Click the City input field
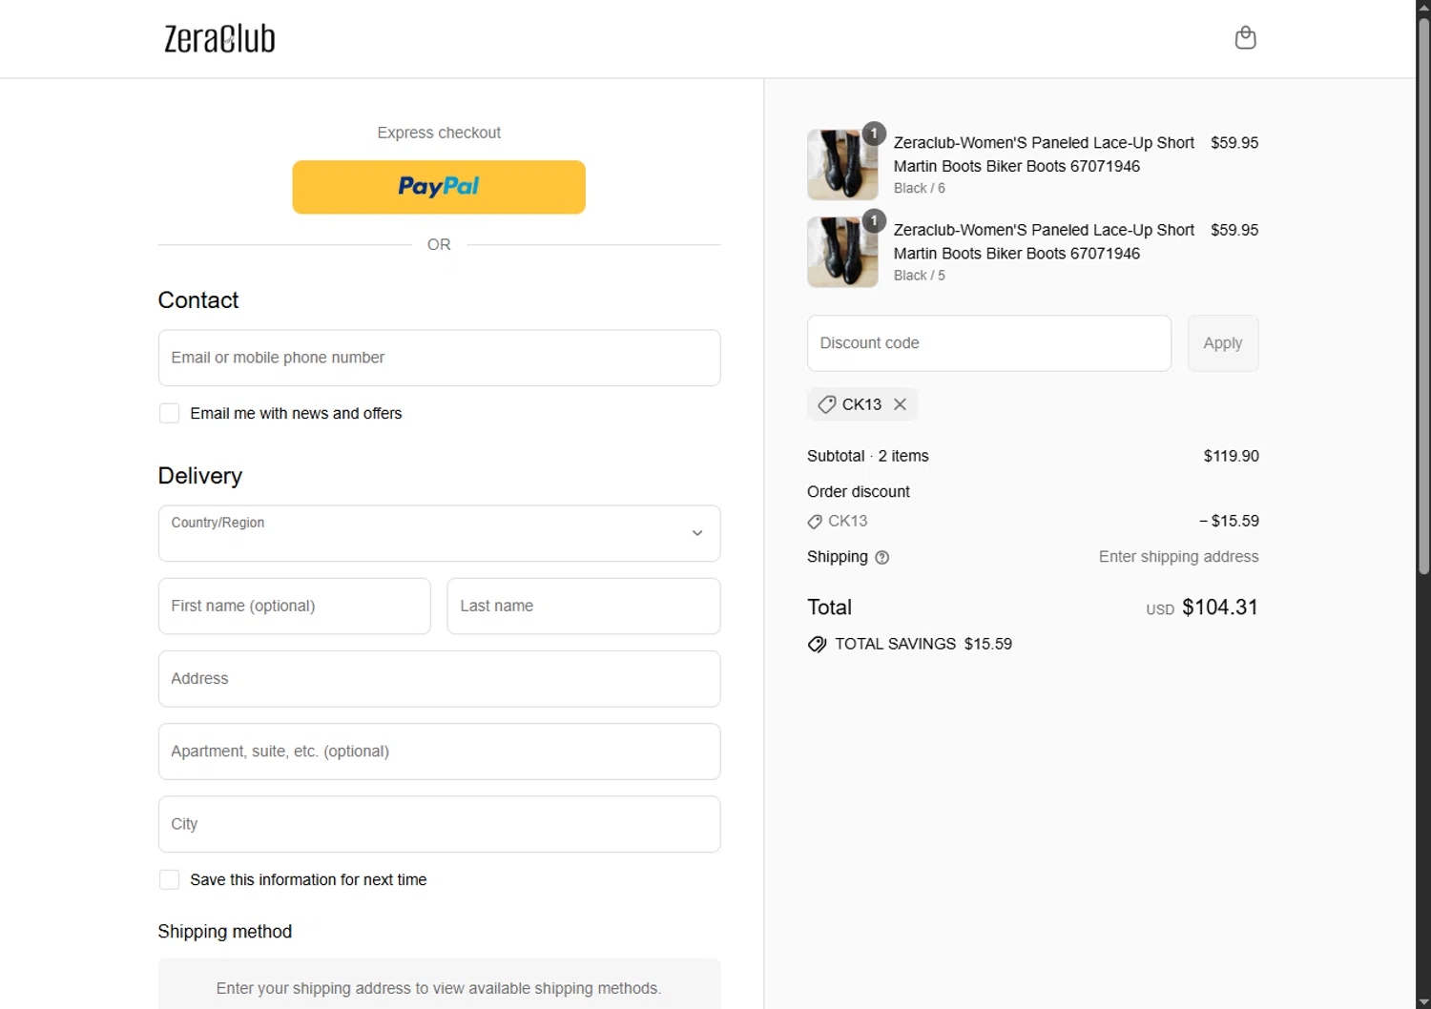The width and height of the screenshot is (1431, 1009). 439,824
